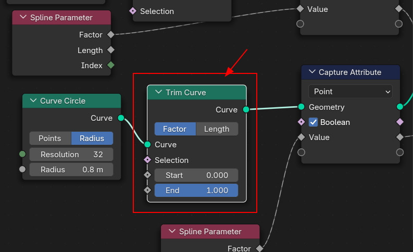Click the End value field
The image size is (413, 252).
coord(196,191)
